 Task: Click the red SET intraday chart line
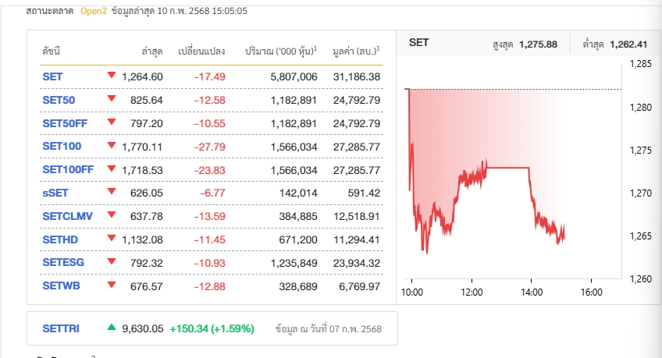507,167
